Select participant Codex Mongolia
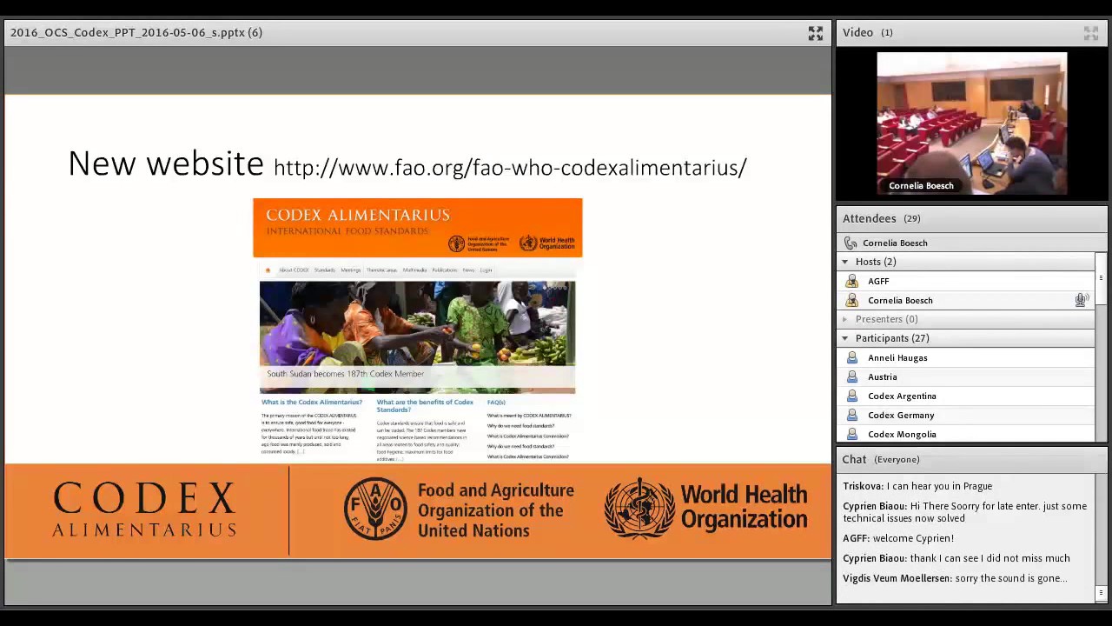This screenshot has height=626, width=1112. point(965,434)
